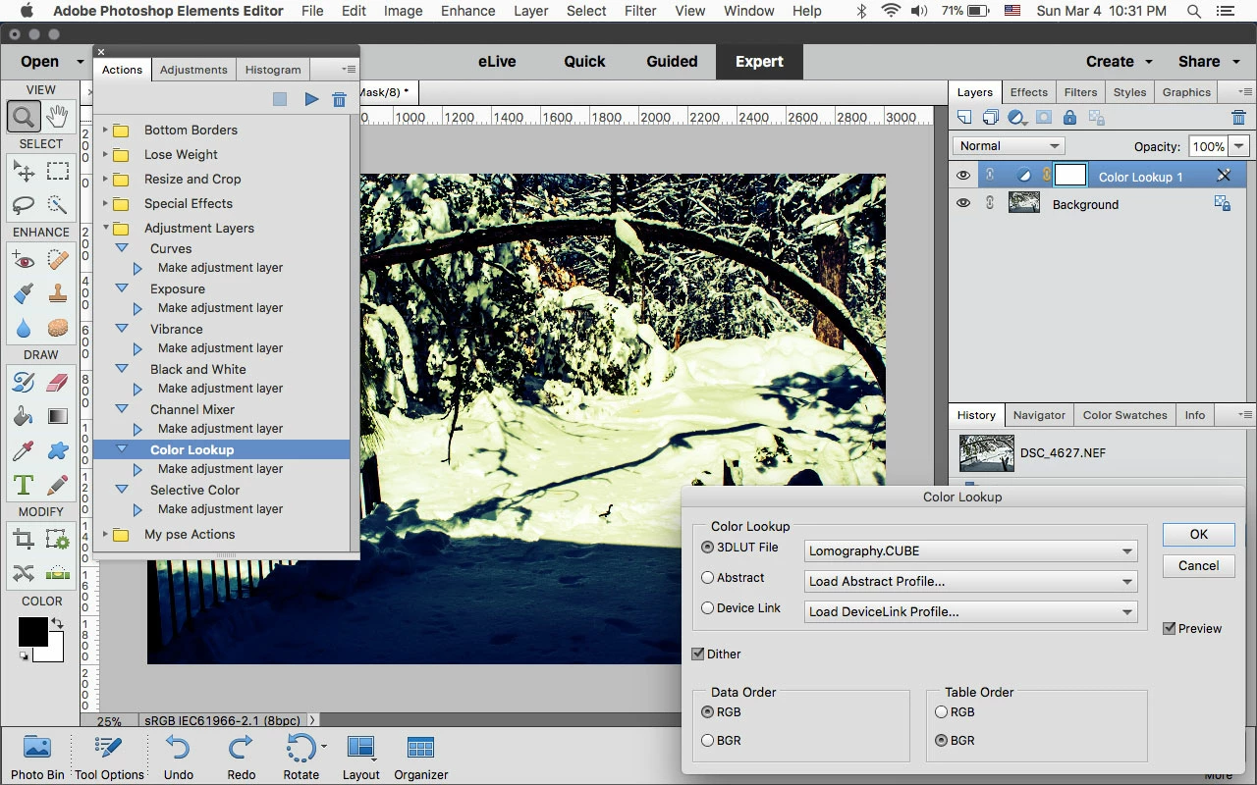Image resolution: width=1257 pixels, height=785 pixels.
Task: Switch to Guided mode
Action: pyautogui.click(x=672, y=61)
